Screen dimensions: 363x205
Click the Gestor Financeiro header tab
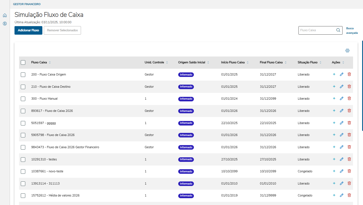27,4
